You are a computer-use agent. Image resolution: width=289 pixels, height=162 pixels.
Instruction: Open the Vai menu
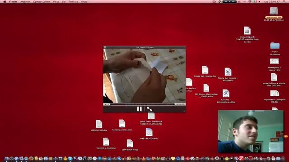point(64,2)
